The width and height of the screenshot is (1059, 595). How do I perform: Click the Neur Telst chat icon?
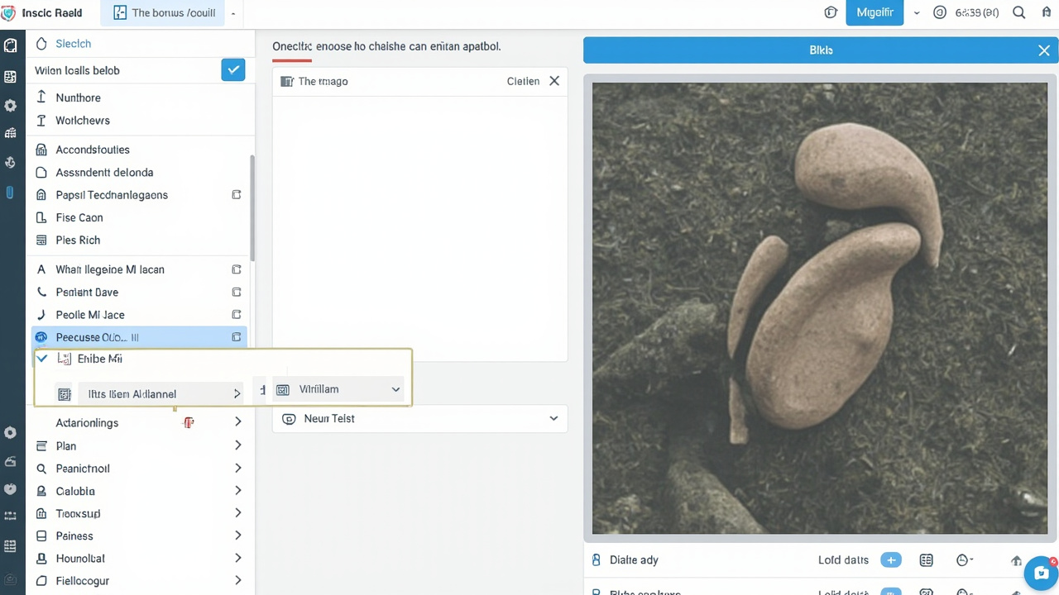(x=289, y=419)
